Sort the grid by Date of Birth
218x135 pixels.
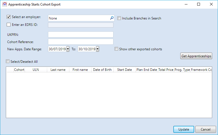102,70
